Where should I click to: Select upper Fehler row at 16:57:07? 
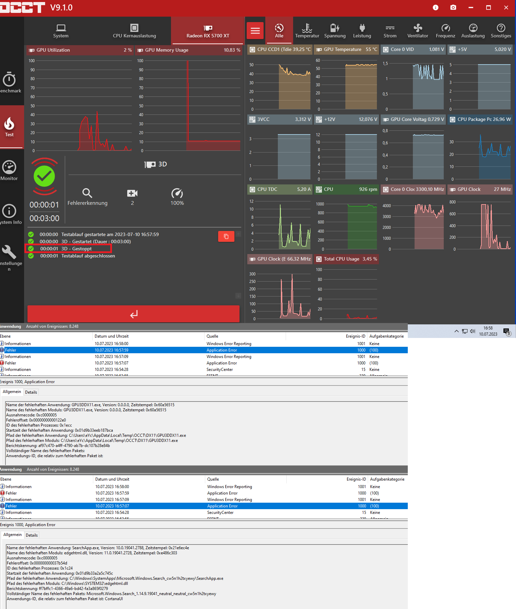tap(204, 363)
